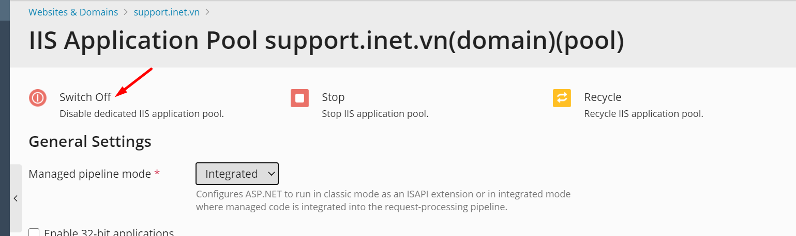Collapse the sidebar using the left chevron handle
This screenshot has width=796, height=236.
pyautogui.click(x=16, y=198)
